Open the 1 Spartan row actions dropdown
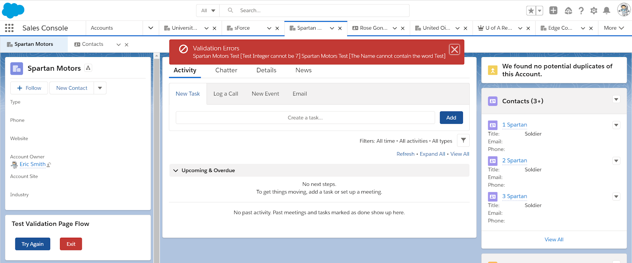The image size is (632, 263). pos(616,125)
